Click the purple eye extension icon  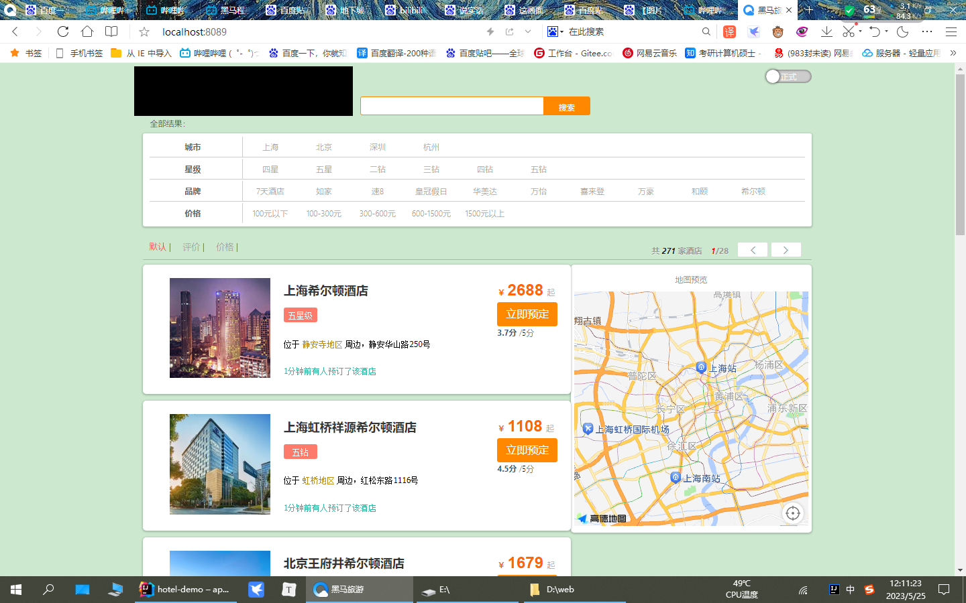pyautogui.click(x=802, y=31)
